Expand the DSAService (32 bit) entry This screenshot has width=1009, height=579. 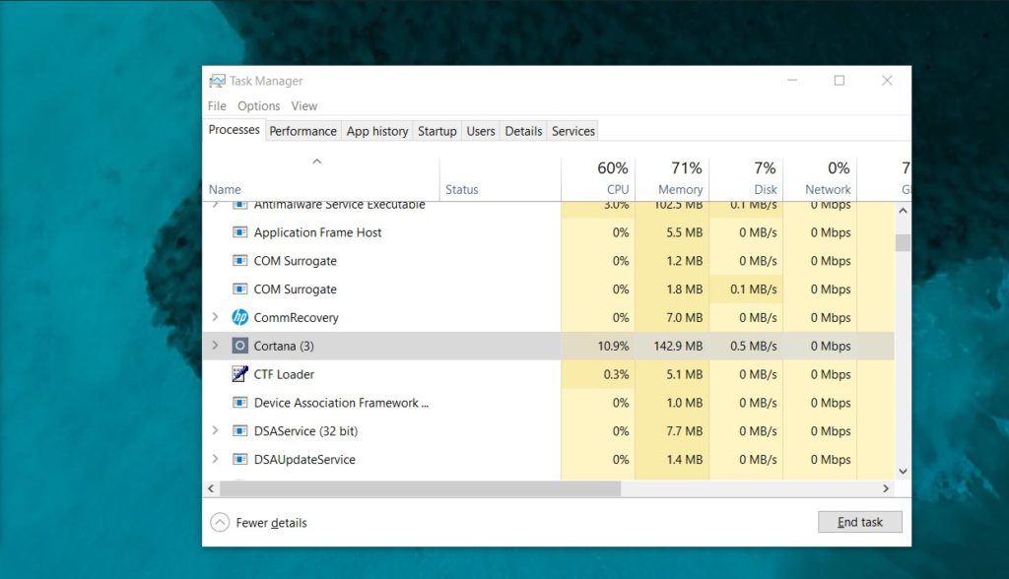pos(218,431)
